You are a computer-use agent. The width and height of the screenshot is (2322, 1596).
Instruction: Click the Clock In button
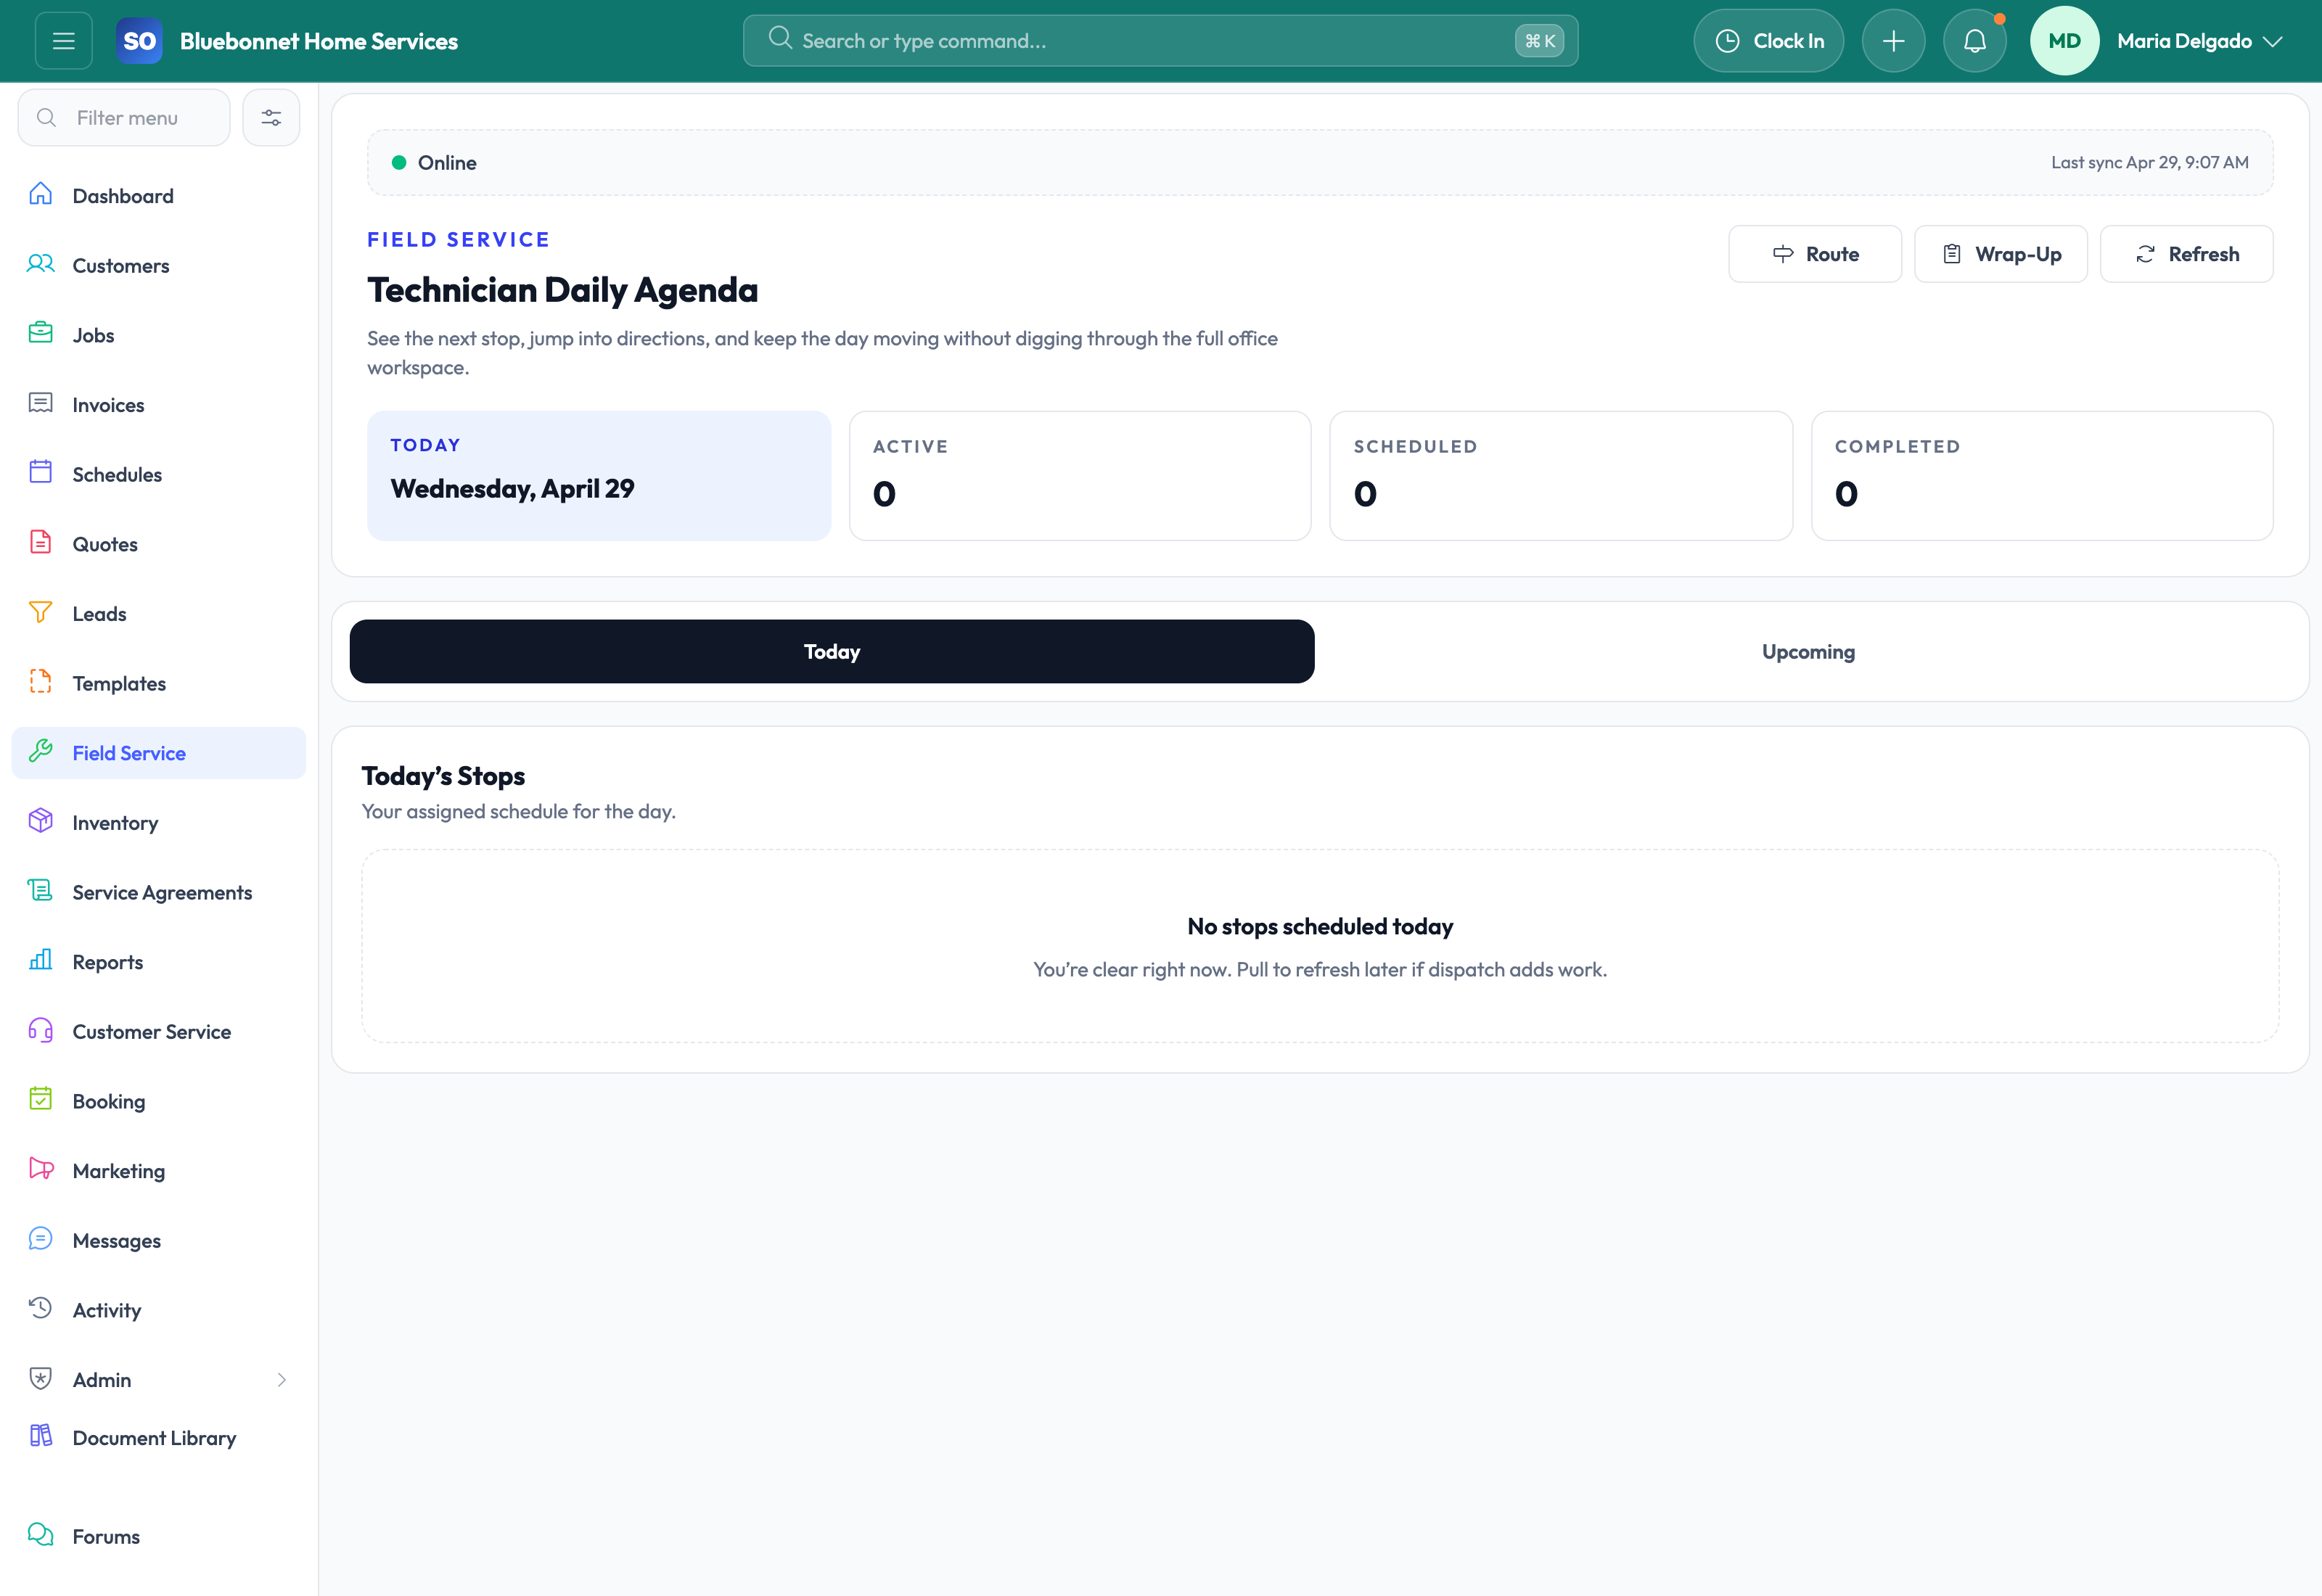point(1769,41)
